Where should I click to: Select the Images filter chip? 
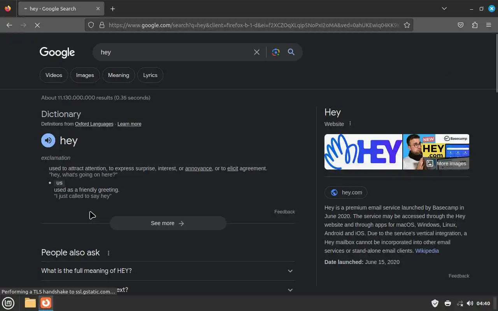(85, 75)
